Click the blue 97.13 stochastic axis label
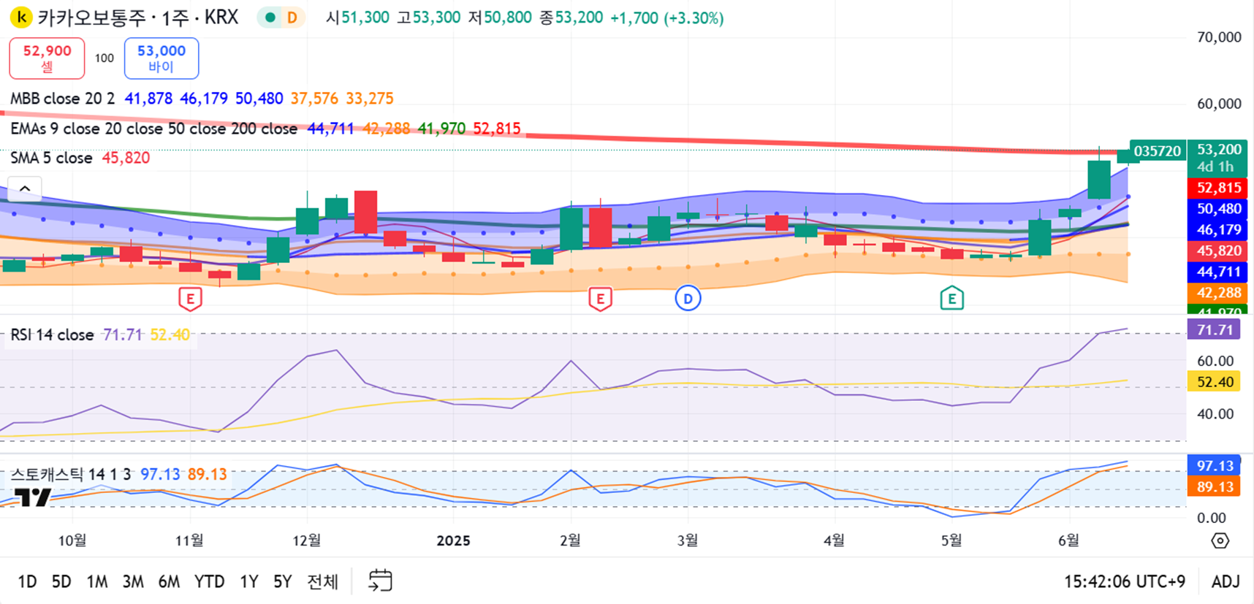Screen dimensions: 1254x604 (x=1215, y=466)
